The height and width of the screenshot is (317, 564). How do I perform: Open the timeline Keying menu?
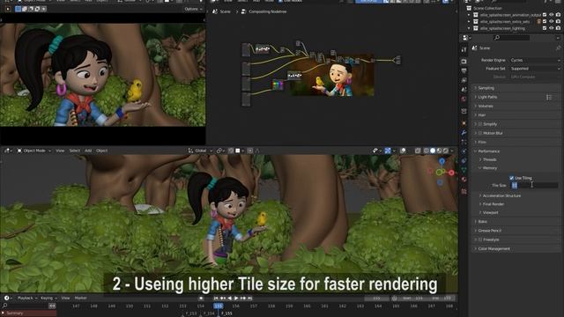point(48,298)
